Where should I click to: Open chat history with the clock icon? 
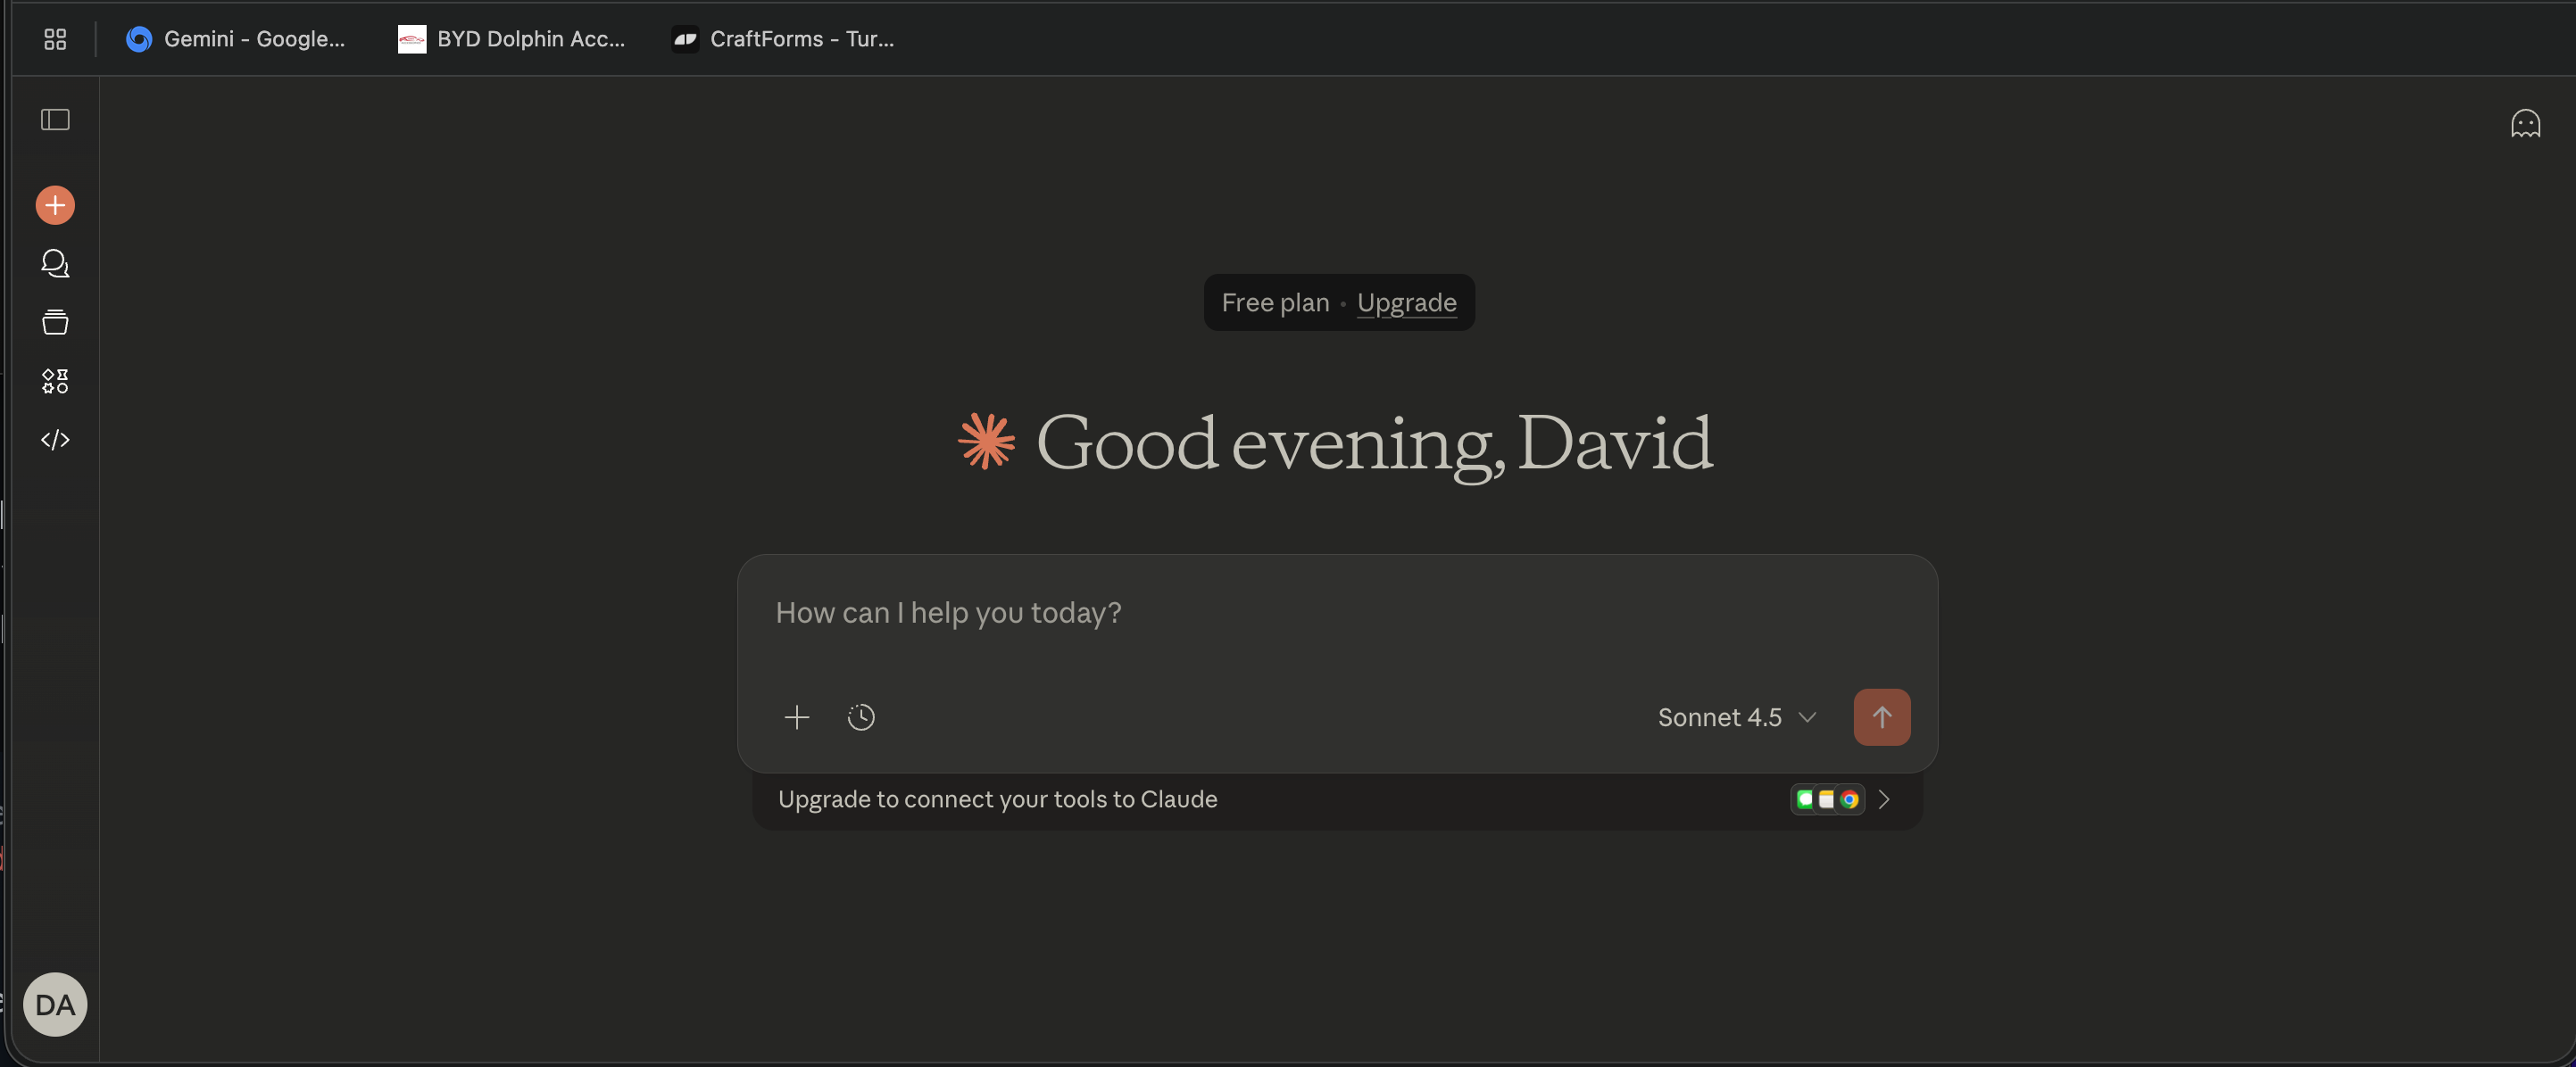coord(861,717)
